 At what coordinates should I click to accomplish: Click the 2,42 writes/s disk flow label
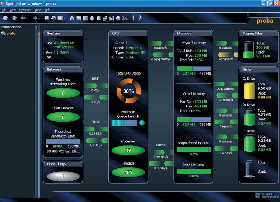(226, 89)
